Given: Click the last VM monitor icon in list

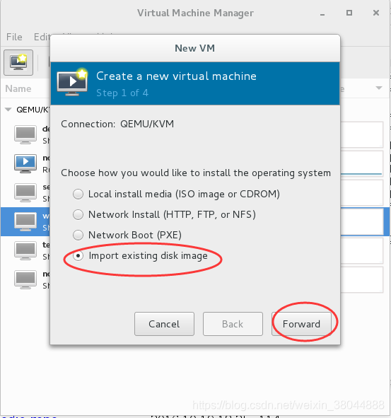Looking at the screenshot, I should (x=25, y=279).
